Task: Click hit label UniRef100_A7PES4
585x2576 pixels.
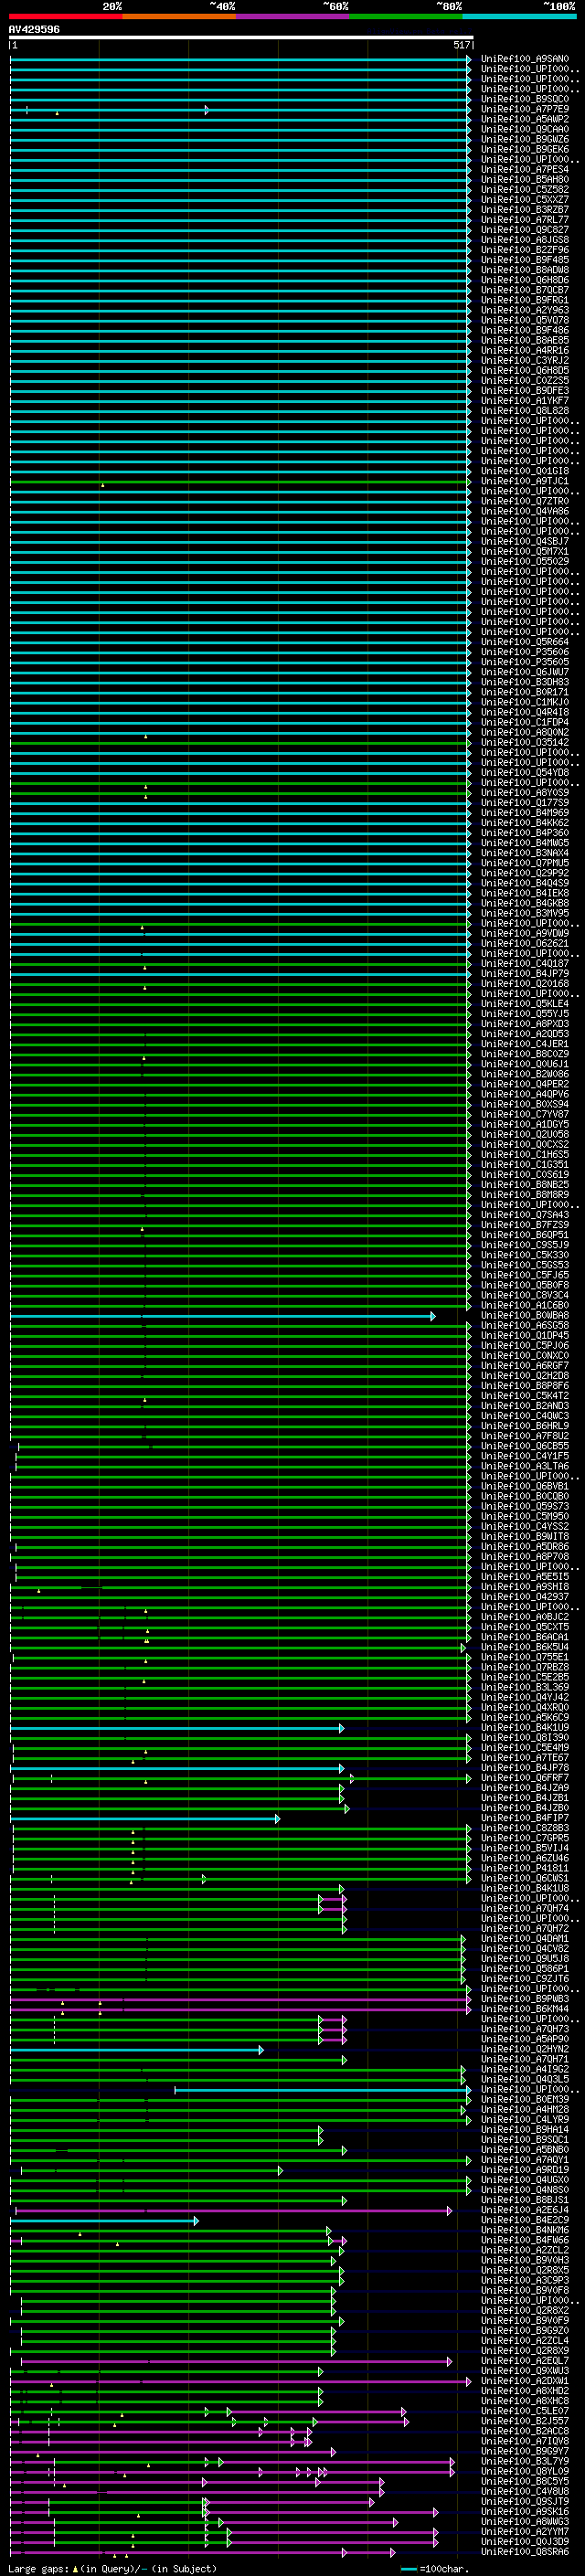Action: pos(525,170)
